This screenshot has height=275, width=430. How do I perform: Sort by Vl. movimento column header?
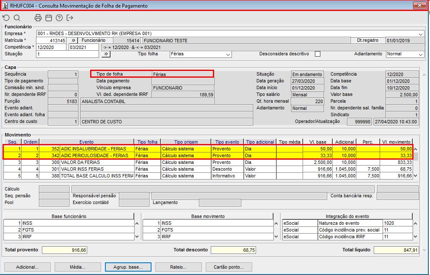(396, 142)
